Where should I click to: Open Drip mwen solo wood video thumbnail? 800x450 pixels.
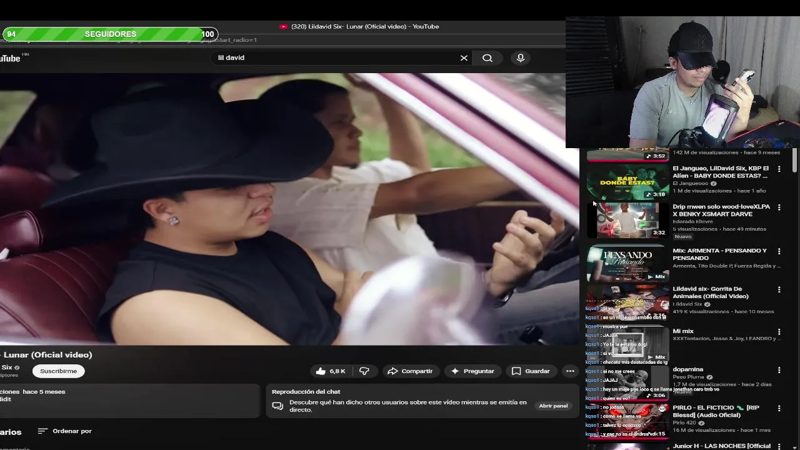(627, 220)
